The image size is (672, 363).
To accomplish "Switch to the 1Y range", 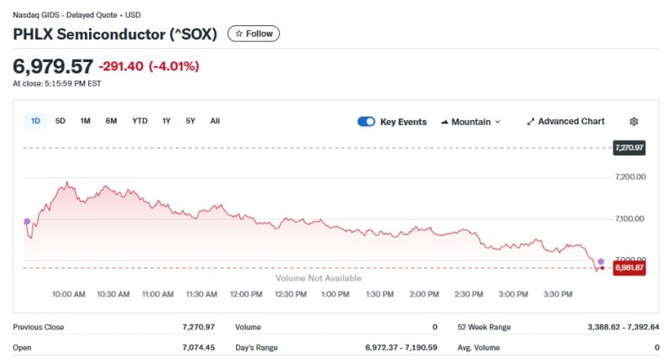I will coord(166,121).
